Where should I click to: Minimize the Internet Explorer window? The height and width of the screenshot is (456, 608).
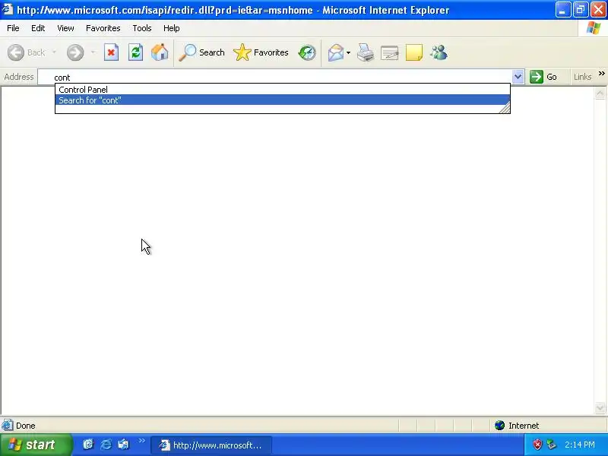562,10
